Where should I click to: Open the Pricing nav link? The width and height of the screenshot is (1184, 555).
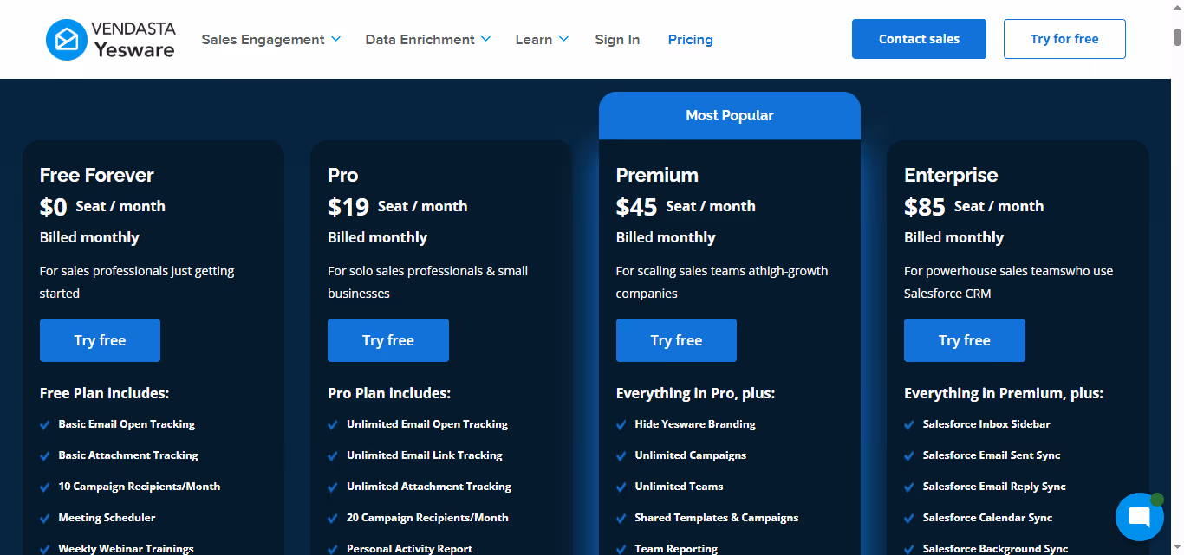click(691, 40)
